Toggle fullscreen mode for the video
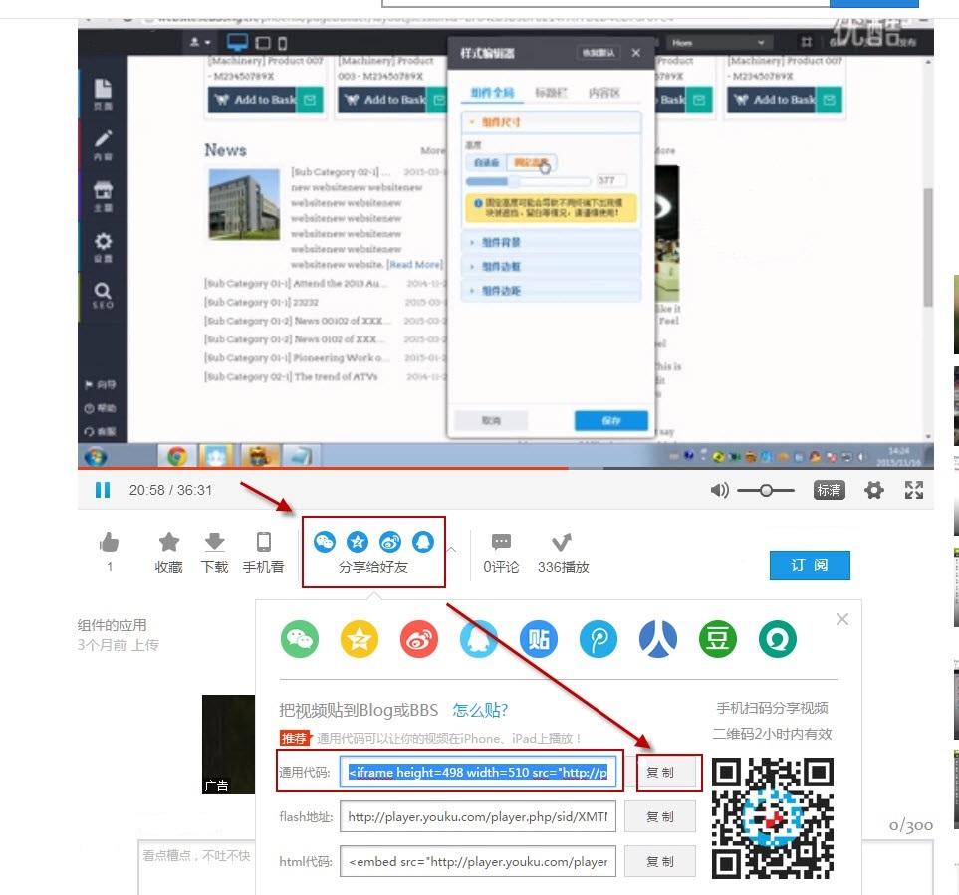959x895 pixels. click(x=914, y=490)
